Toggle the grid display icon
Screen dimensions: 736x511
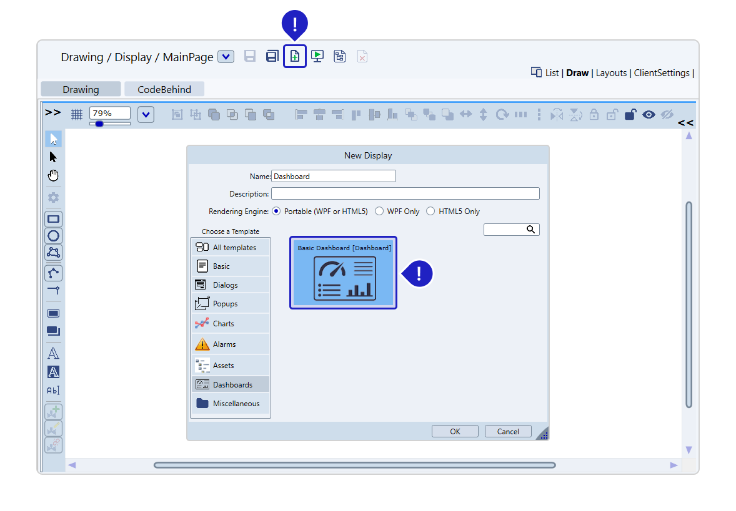coord(76,114)
